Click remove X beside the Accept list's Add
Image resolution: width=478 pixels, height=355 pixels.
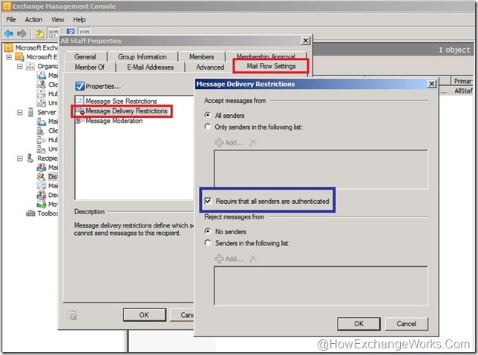[x=253, y=142]
